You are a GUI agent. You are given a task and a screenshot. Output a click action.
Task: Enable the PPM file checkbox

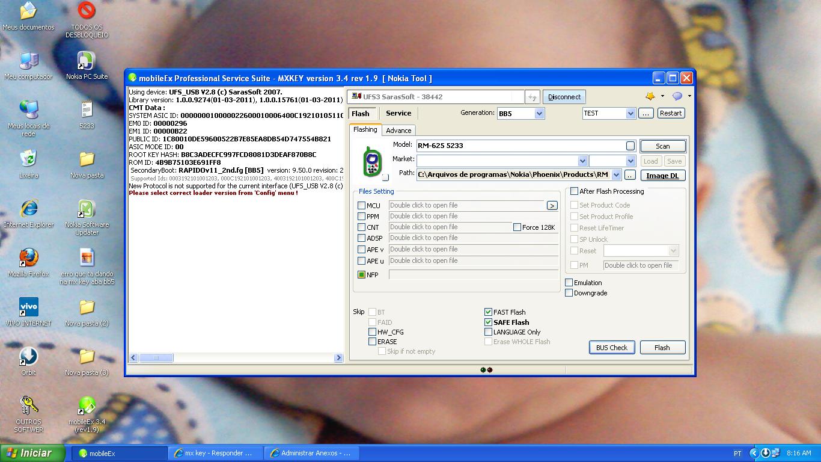tap(361, 217)
